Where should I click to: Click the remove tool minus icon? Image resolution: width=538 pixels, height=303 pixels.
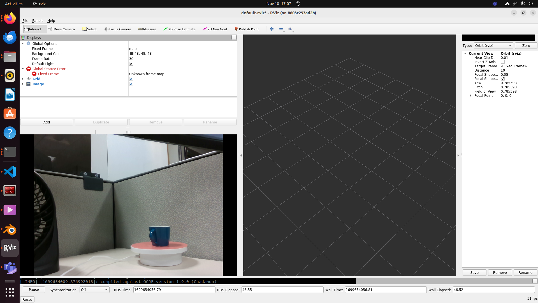coord(281,29)
